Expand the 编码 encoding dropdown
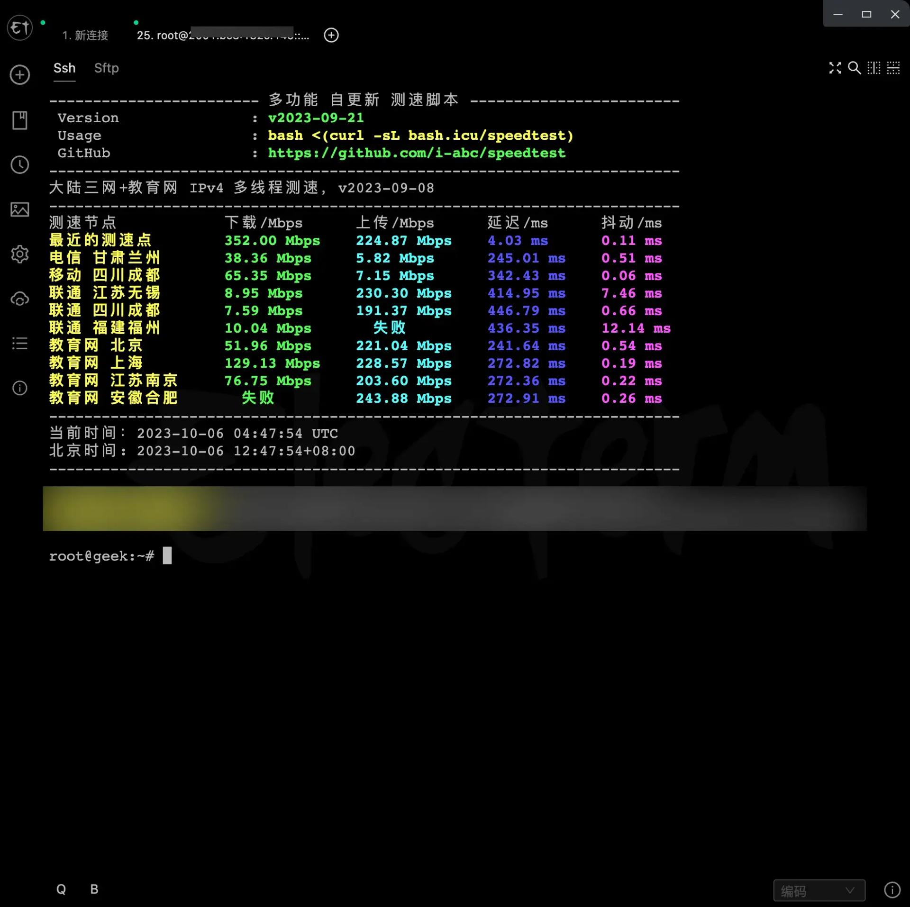 (x=819, y=891)
